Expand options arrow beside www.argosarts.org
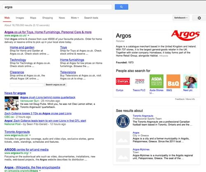Image resolution: width=206 pixels, height=172 pixels. coord(30,153)
